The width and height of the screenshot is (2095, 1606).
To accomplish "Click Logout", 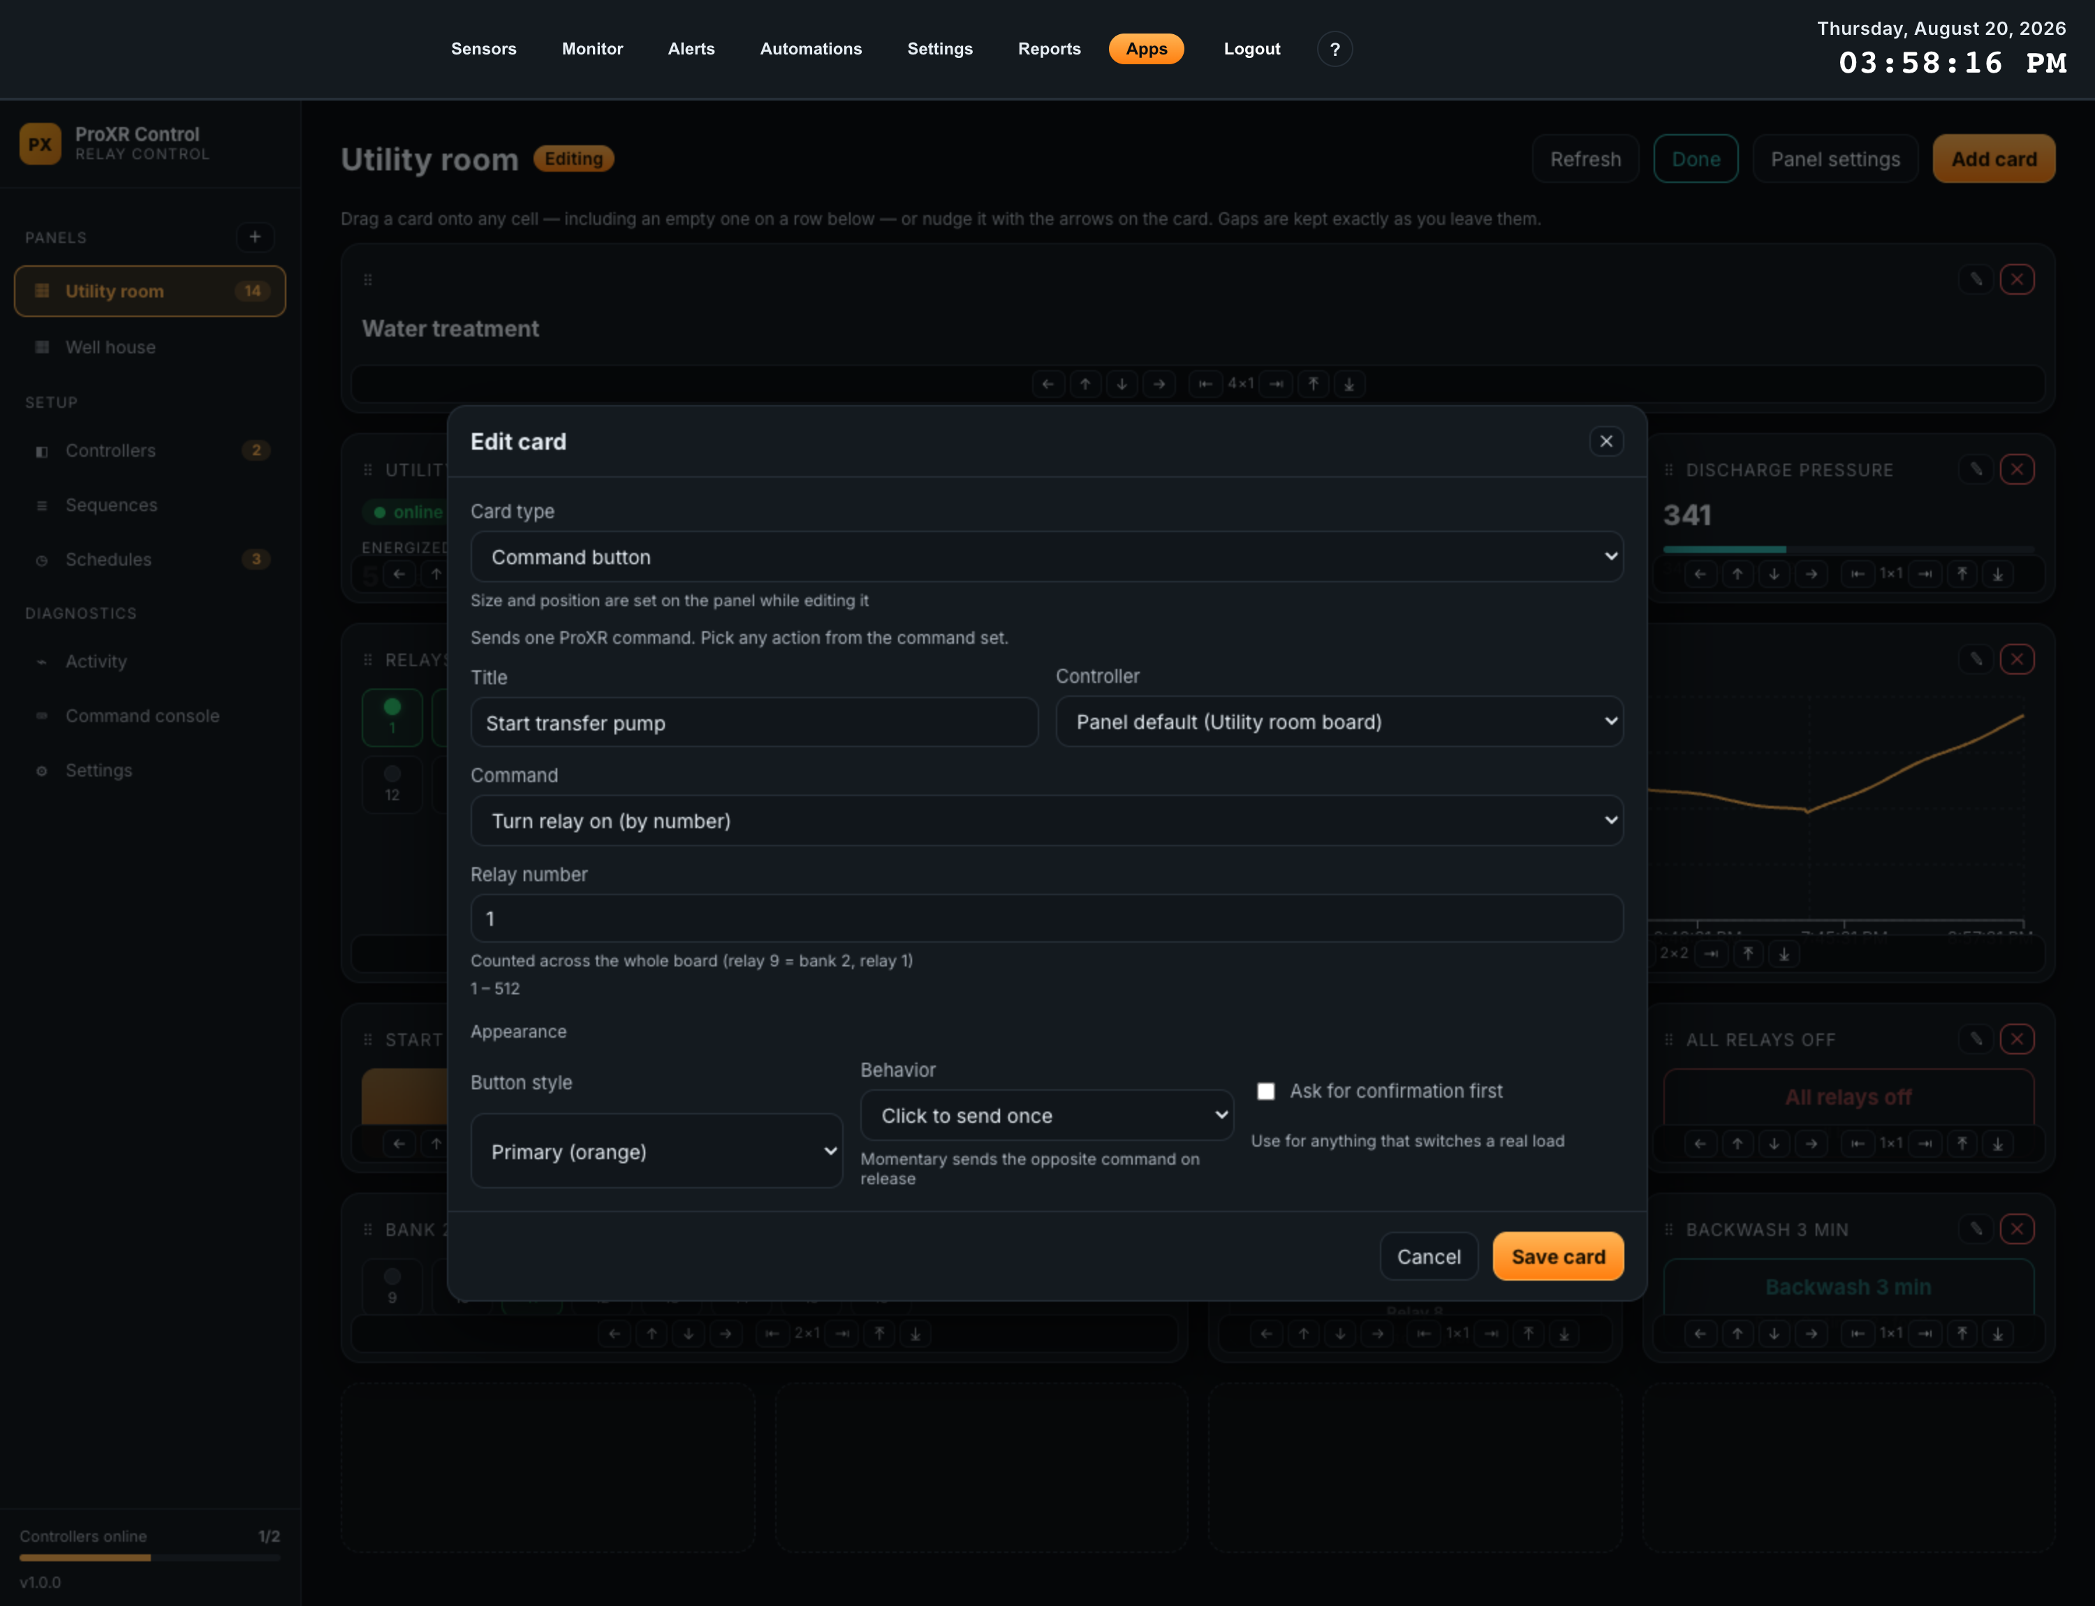I will [x=1251, y=49].
